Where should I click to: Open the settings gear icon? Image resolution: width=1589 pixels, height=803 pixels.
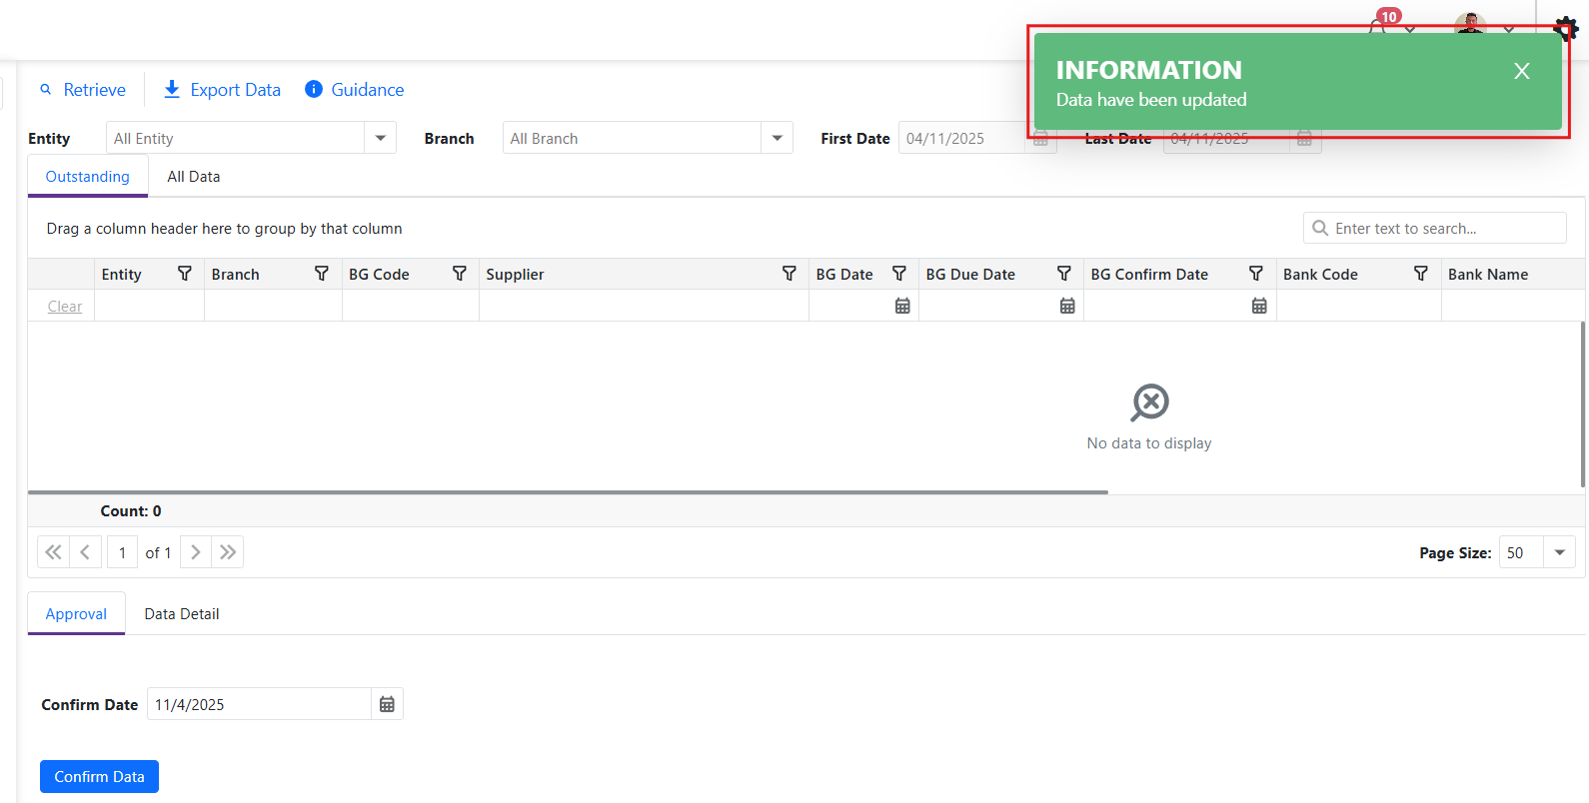pos(1566,29)
